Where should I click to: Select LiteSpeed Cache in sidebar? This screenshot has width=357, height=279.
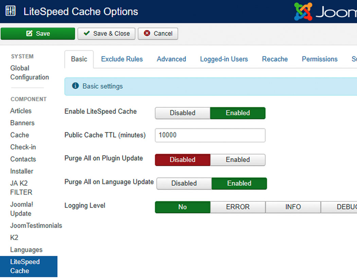tap(29, 266)
